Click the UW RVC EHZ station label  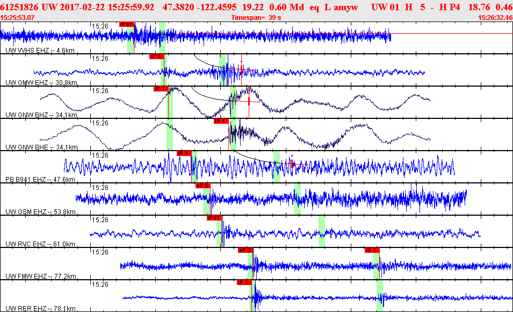click(40, 244)
